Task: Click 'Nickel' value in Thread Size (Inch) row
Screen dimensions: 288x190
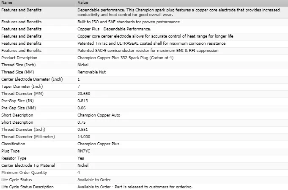Action: tap(83, 65)
